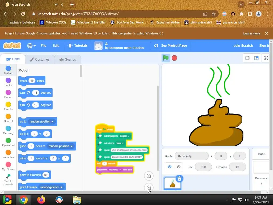Switch to the Costumes tab
The height and width of the screenshot is (205, 273).
coord(40,60)
